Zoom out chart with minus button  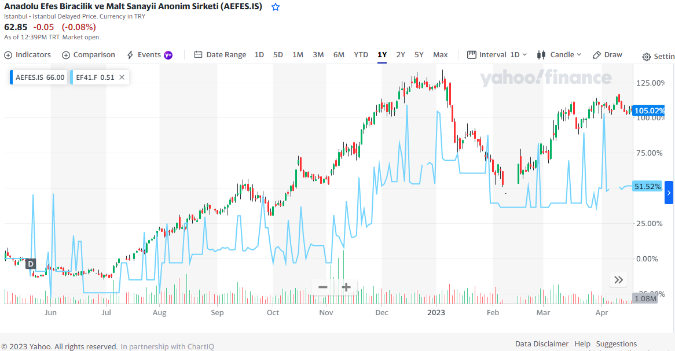coord(323,287)
